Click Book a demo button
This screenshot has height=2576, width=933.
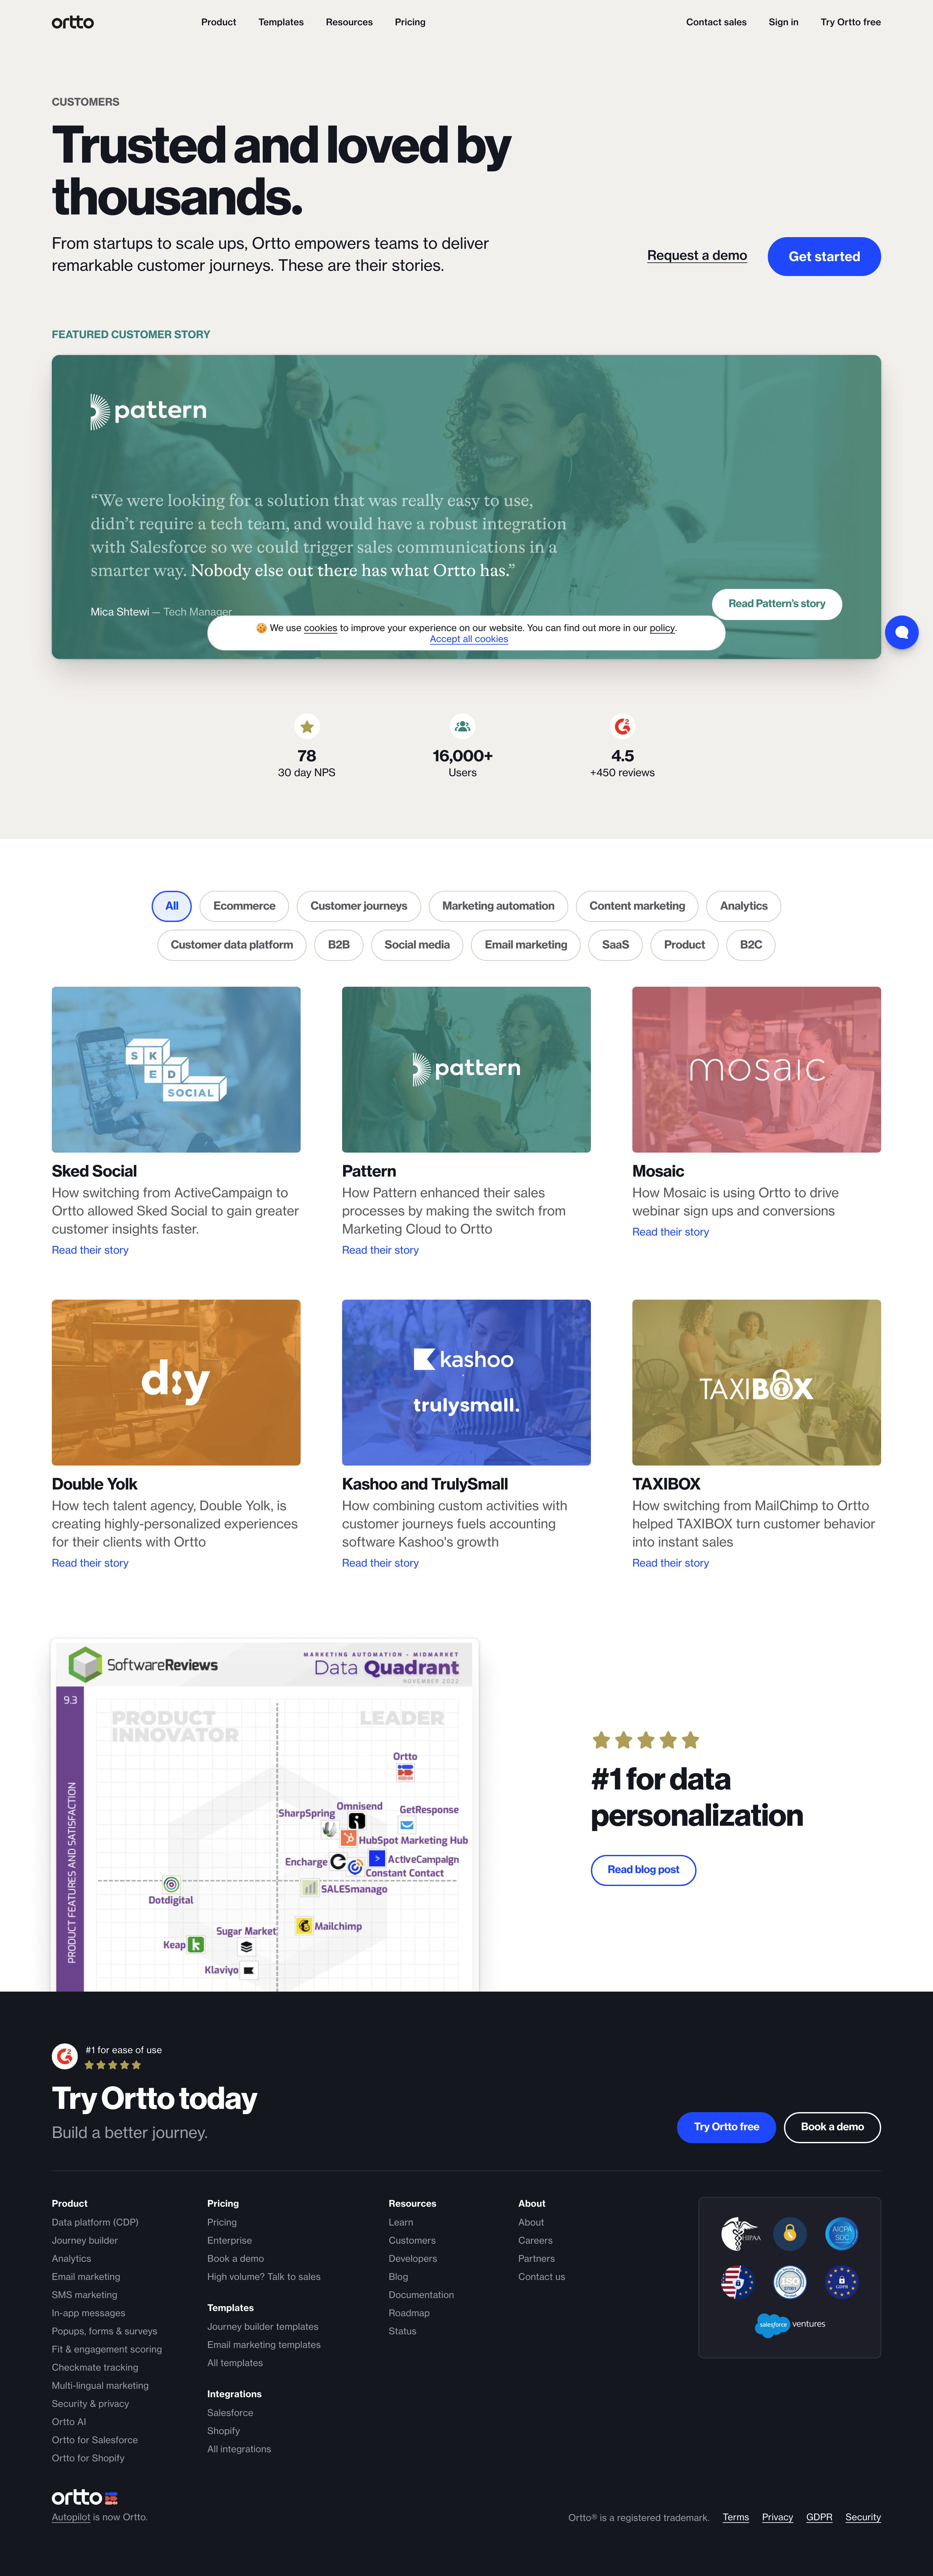tap(832, 2127)
